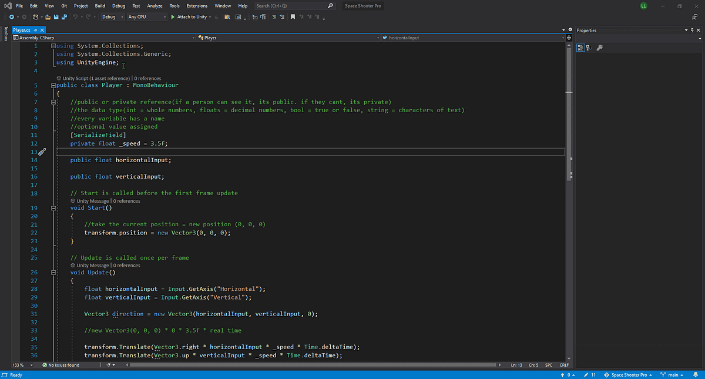
Task: Click the Undo arrow icon
Action: tap(76, 16)
